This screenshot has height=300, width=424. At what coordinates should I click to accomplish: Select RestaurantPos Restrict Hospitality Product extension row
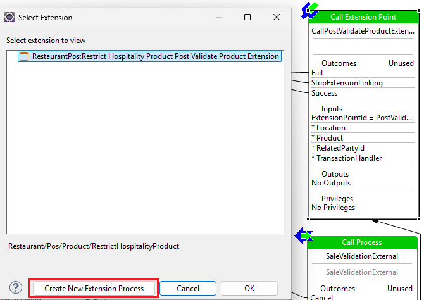point(149,56)
